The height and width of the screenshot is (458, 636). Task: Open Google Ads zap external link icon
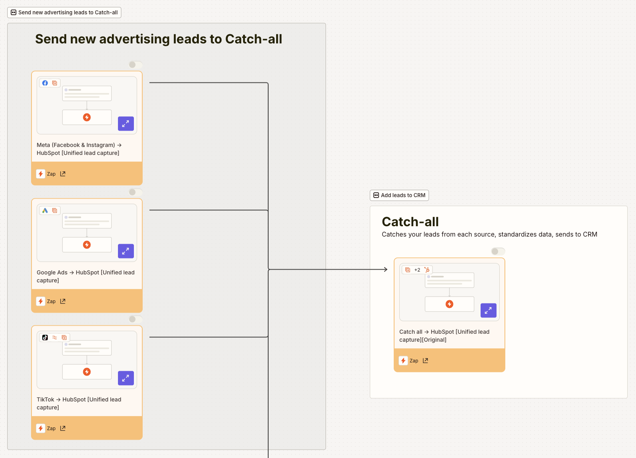[x=63, y=301]
